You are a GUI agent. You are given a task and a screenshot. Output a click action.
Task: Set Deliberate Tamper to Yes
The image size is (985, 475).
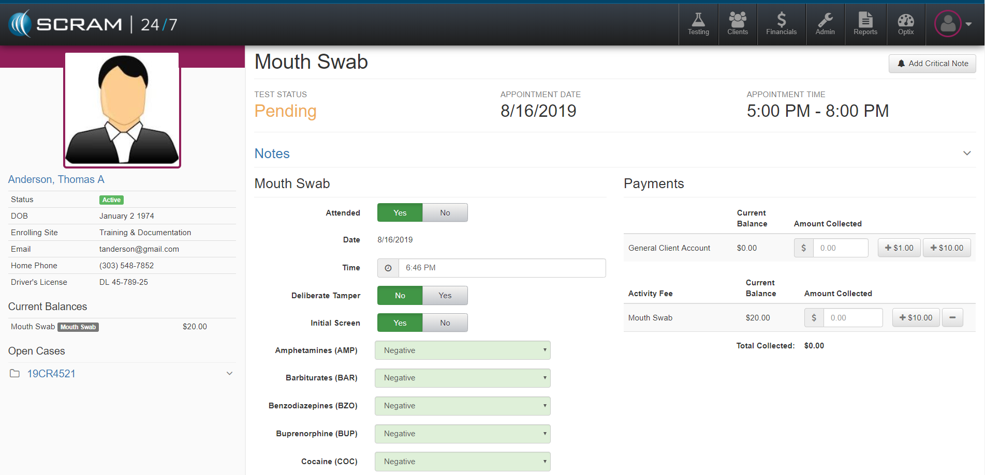click(x=445, y=296)
